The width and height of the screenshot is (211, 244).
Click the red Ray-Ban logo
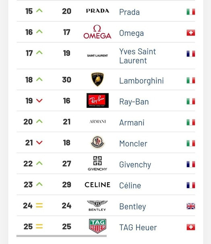click(x=97, y=100)
